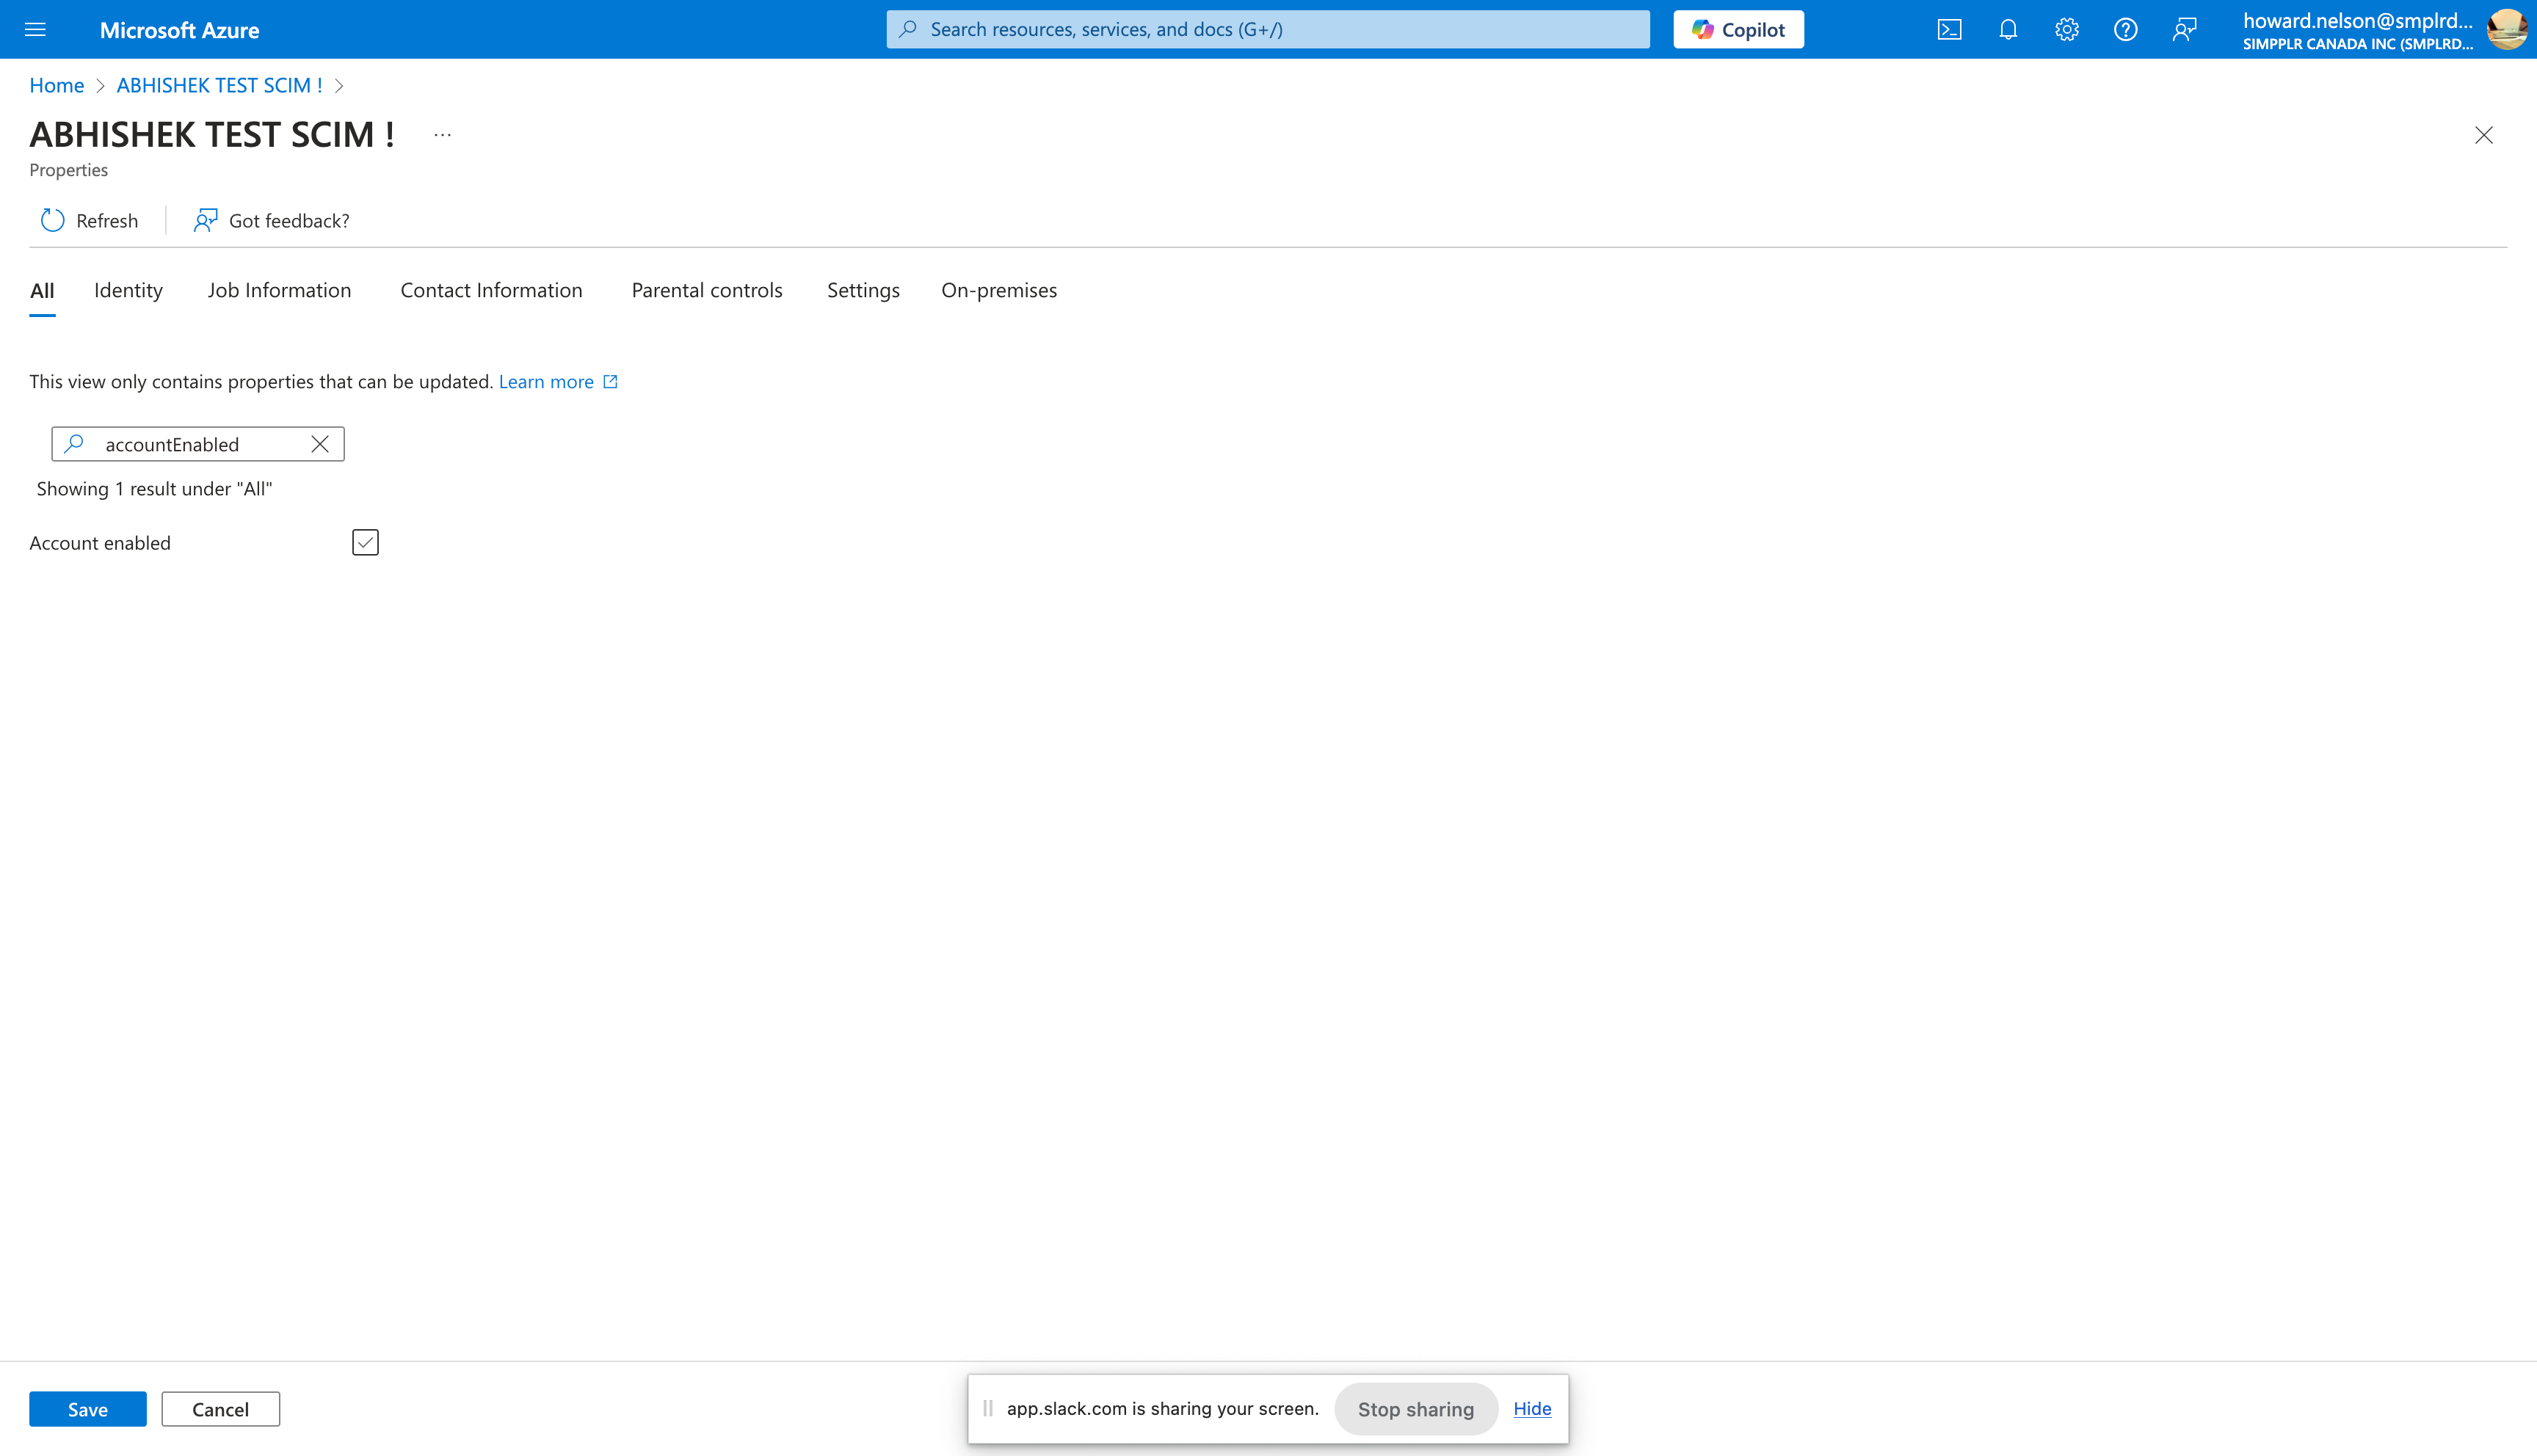Select the On-premises tab
Screen dimensions: 2537x1456
[x=998, y=290]
